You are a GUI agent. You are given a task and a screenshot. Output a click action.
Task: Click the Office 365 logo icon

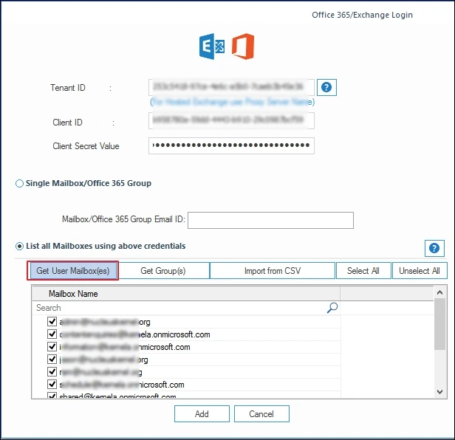pos(243,47)
